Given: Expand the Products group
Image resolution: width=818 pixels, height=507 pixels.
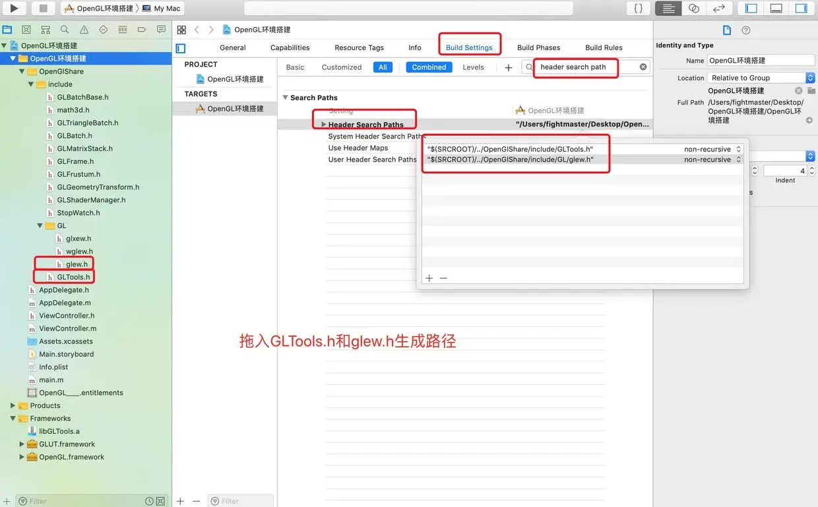Looking at the screenshot, I should (x=13, y=405).
